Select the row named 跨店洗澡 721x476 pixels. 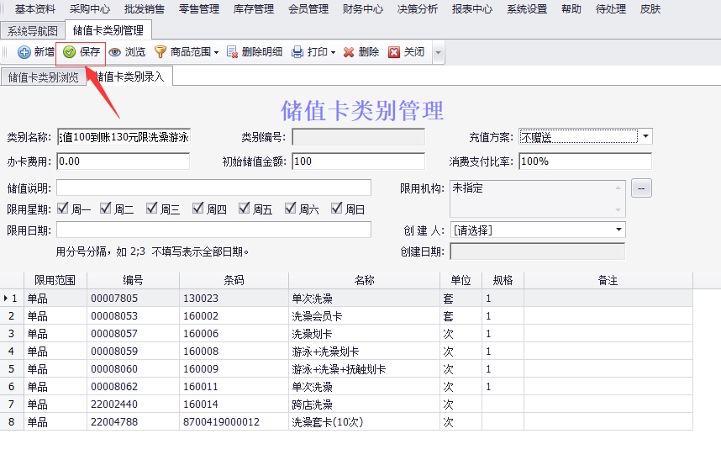click(x=346, y=405)
